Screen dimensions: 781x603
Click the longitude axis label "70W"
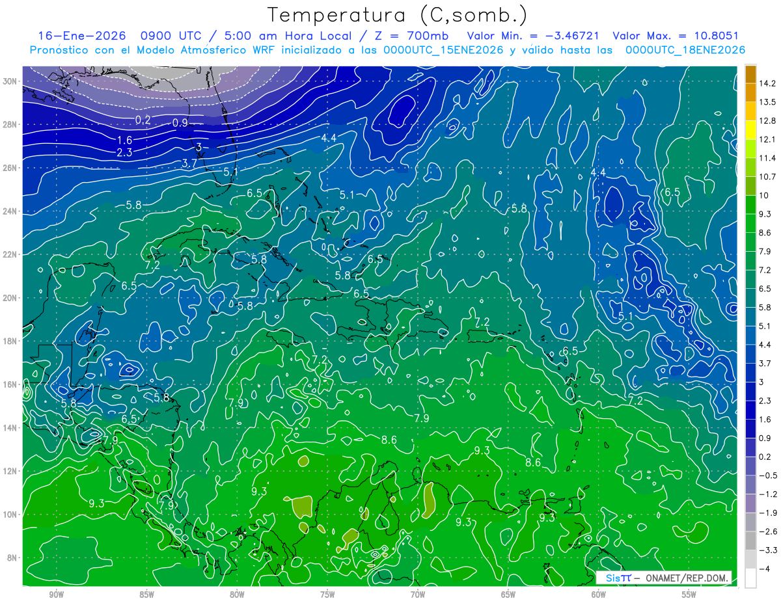tap(418, 595)
